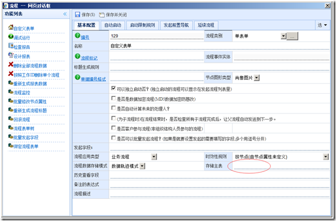Click the 调试运行 green run icon
The image size is (336, 221).
coord(11,36)
